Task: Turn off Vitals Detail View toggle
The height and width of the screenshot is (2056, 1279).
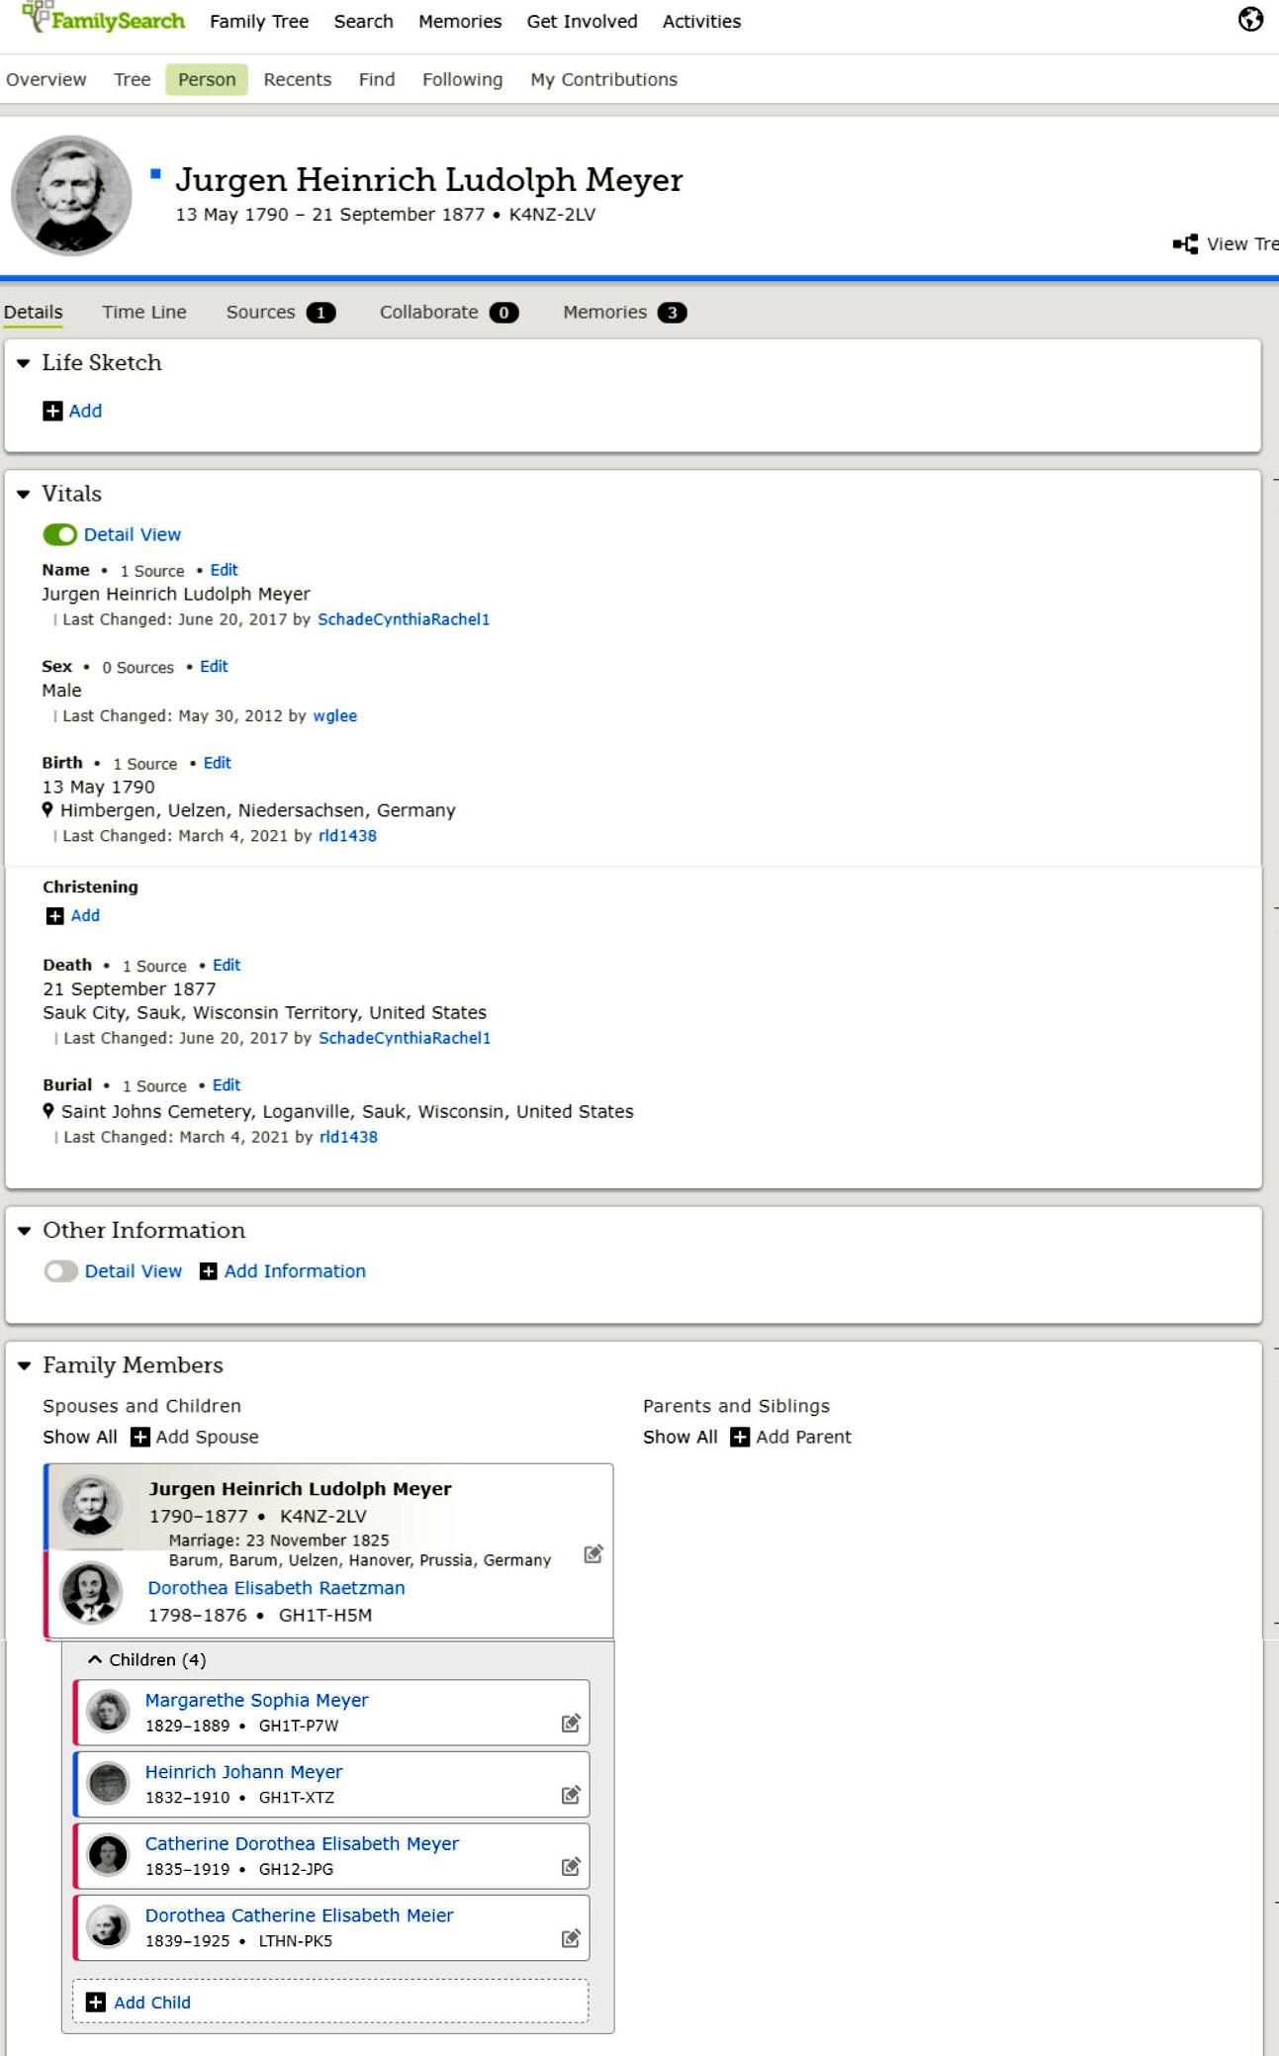Action: pyautogui.click(x=60, y=534)
